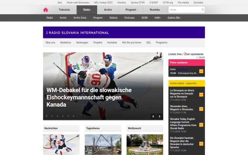Screen dimensions: 248x155
Task: Open Projekte section
Action: tap(98, 43)
